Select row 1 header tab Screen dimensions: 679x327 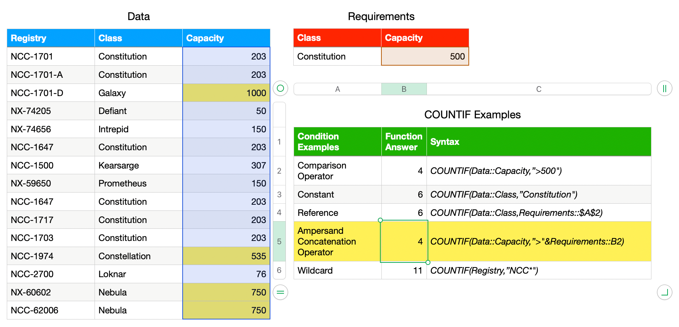pos(279,142)
